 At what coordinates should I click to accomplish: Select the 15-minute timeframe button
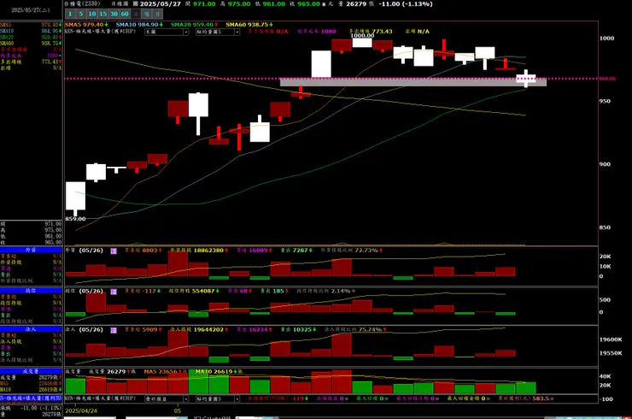(103, 15)
